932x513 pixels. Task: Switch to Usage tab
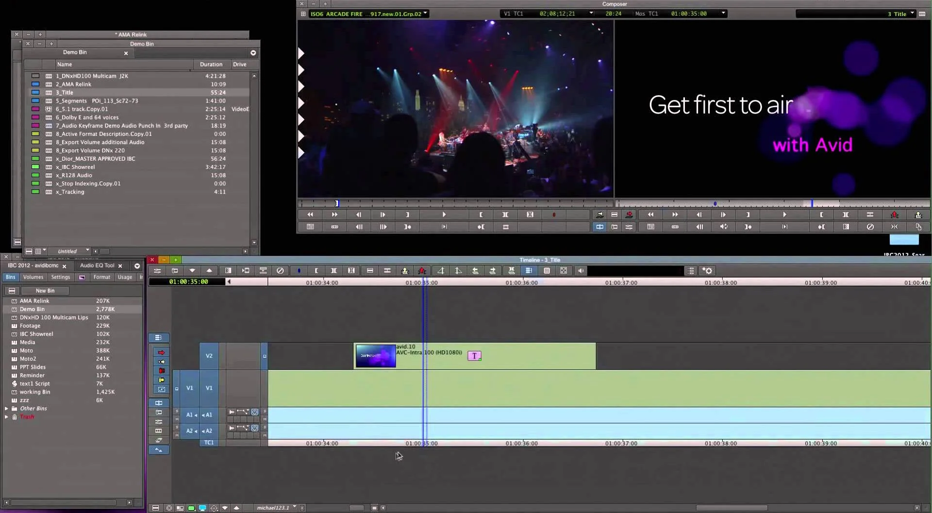pyautogui.click(x=125, y=277)
